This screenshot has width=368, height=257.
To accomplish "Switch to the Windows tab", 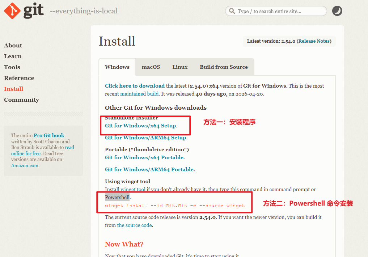I will click(x=117, y=67).
